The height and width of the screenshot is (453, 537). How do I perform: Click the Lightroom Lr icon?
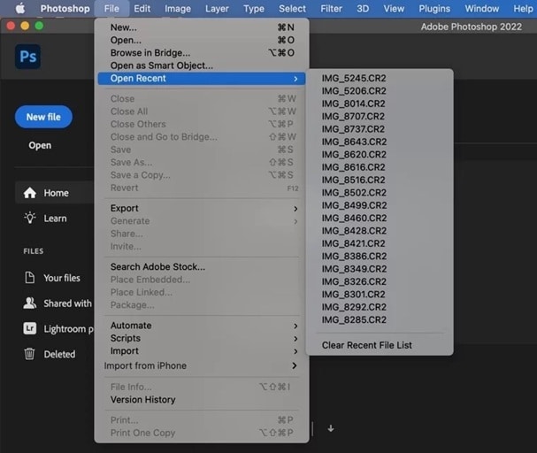30,328
